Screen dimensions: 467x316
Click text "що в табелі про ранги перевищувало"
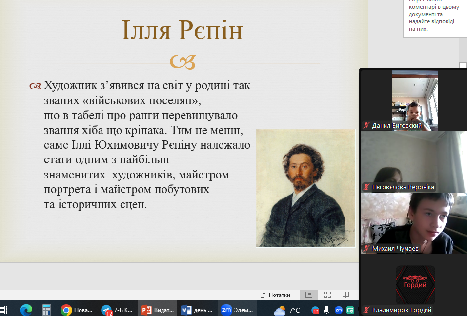coord(141,116)
